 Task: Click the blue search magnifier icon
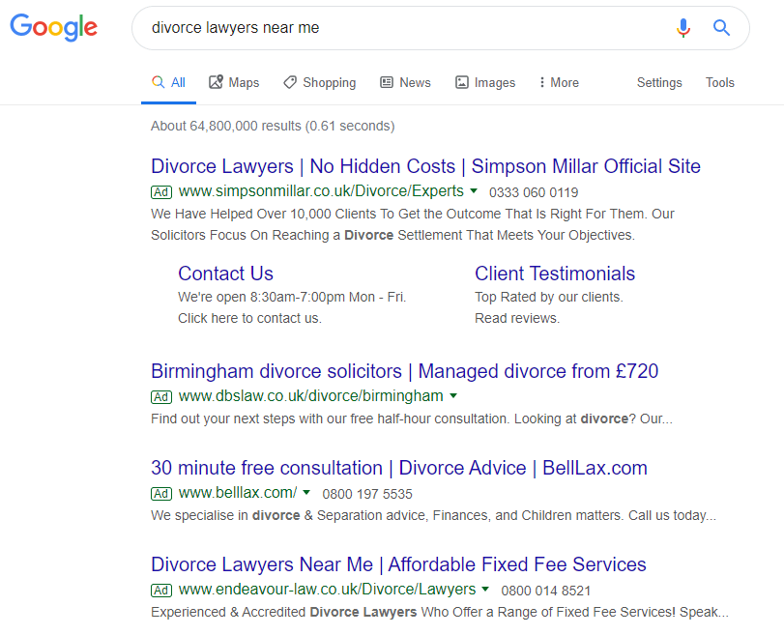coord(721,28)
